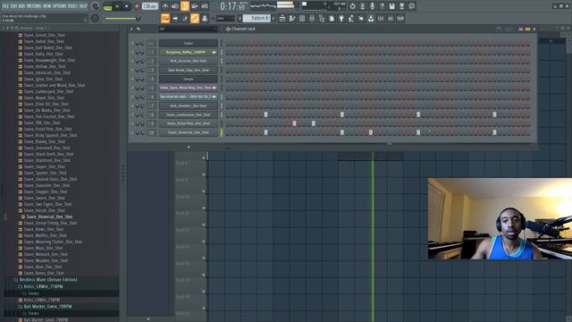The height and width of the screenshot is (322, 572).
Task: Click the tempo field showing 138
Action: (x=149, y=6)
